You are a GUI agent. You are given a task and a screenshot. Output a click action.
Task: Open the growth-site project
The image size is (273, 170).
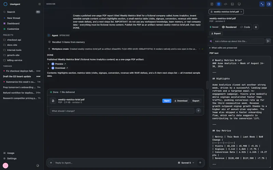pyautogui.click(x=21, y=55)
